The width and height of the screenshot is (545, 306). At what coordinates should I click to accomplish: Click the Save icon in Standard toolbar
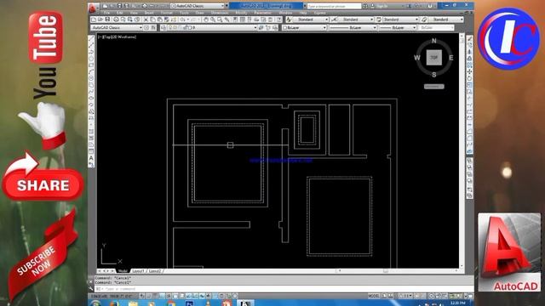coord(107,20)
